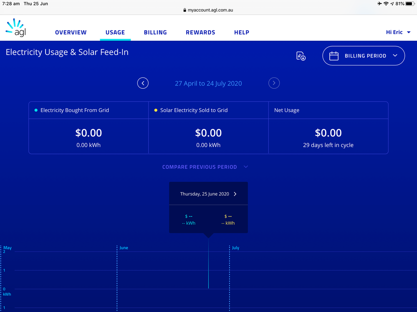
Task: Click the July marker on the chart
Action: (235, 248)
